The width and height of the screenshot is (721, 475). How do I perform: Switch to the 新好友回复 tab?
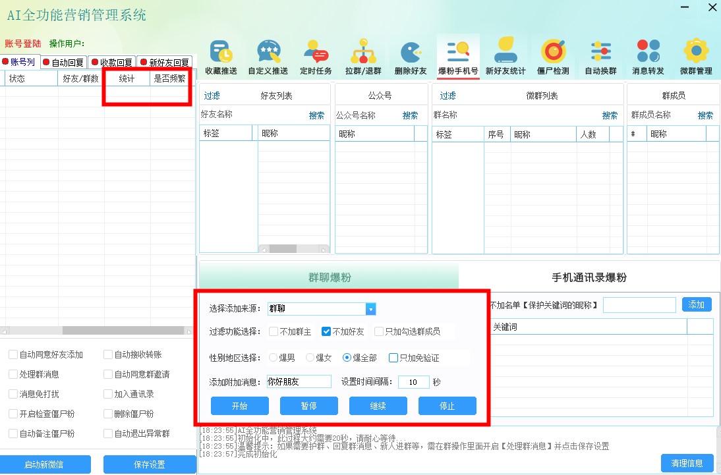pos(165,62)
